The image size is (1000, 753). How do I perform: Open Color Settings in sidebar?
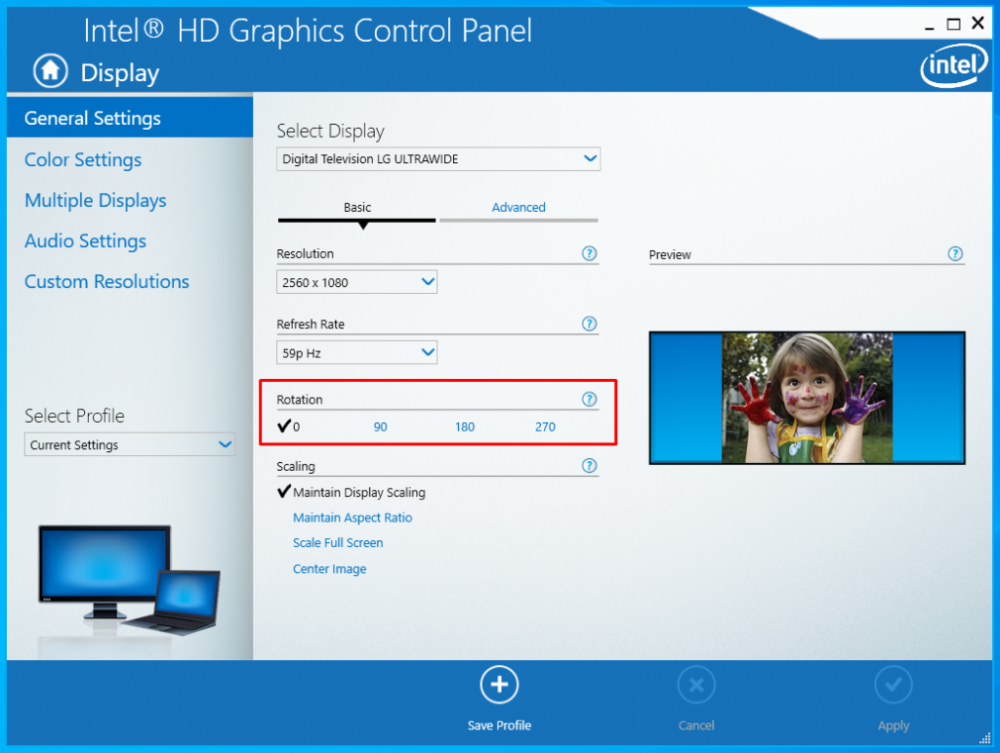tap(83, 159)
